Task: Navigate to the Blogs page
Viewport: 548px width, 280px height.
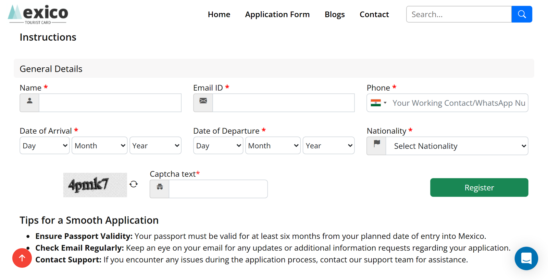Action: 334,14
